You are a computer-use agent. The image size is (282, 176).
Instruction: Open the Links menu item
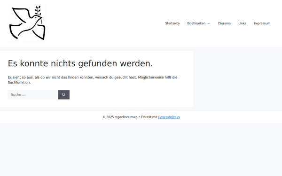[242, 23]
